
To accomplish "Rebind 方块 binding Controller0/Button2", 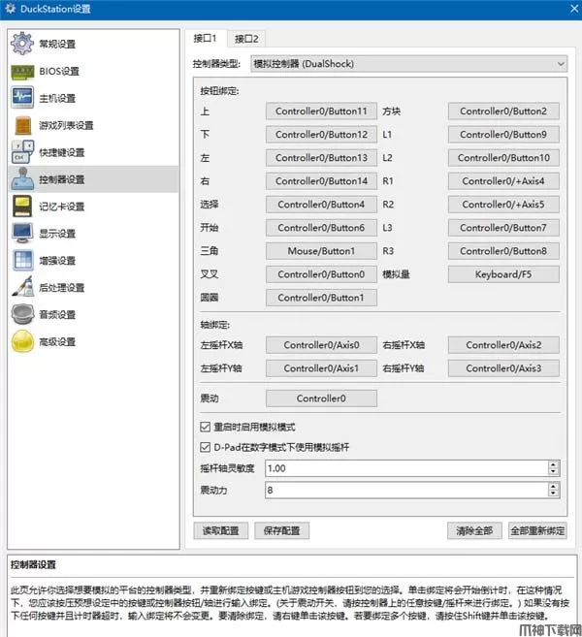I will pos(503,111).
